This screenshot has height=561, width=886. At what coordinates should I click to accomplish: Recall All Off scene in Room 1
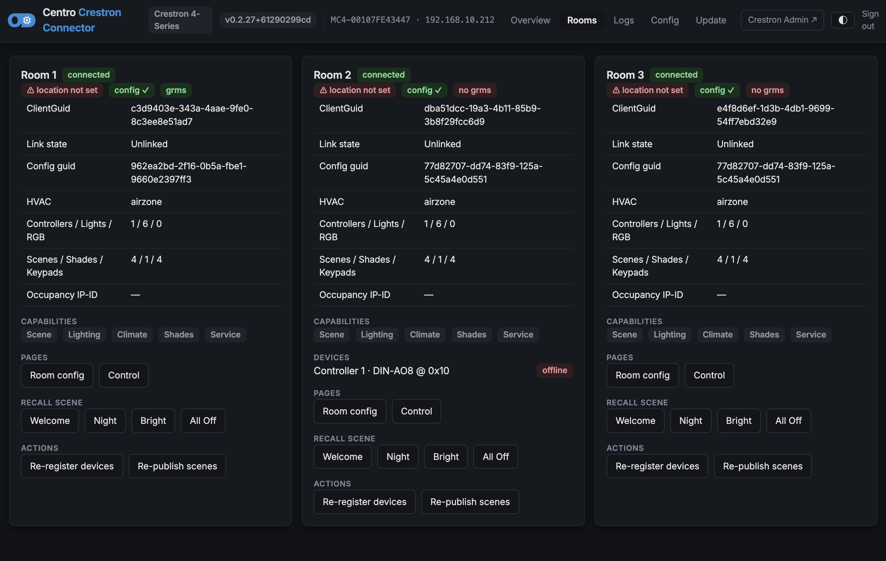tap(203, 421)
